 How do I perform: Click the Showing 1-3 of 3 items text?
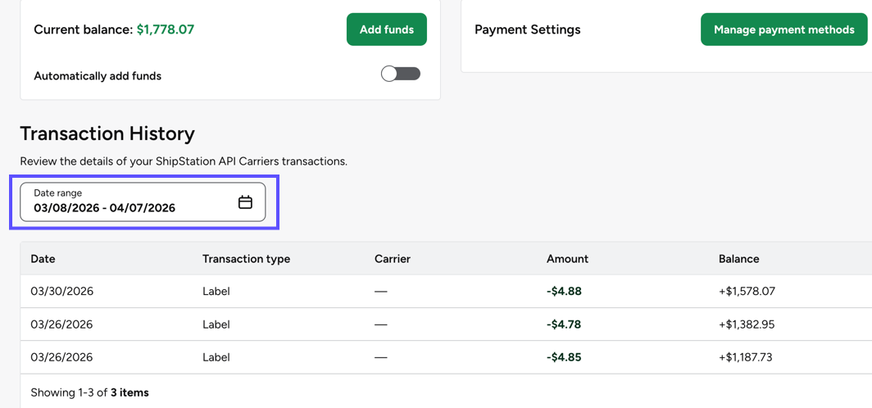89,392
